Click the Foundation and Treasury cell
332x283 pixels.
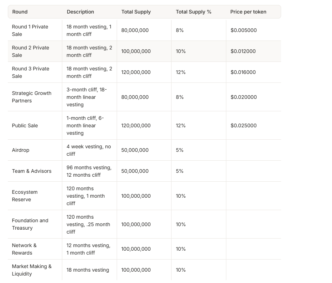[30, 224]
